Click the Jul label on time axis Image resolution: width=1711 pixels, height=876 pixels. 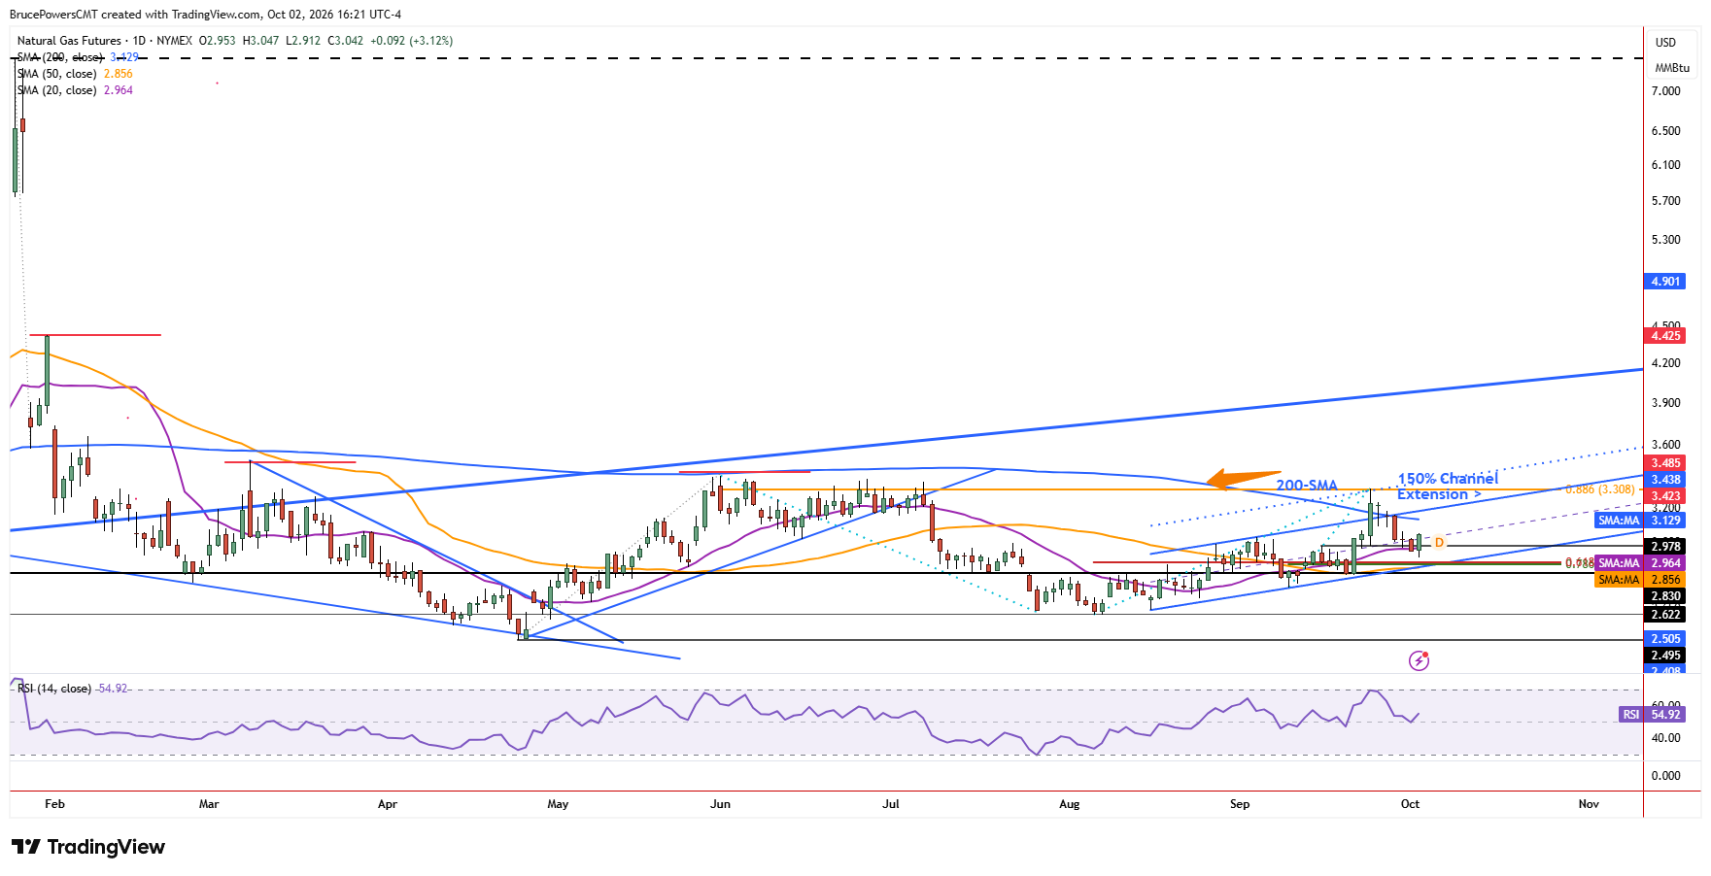tap(890, 804)
